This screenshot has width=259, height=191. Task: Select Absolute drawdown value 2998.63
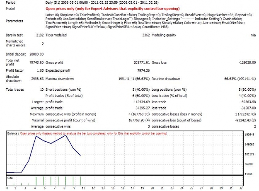point(37,79)
